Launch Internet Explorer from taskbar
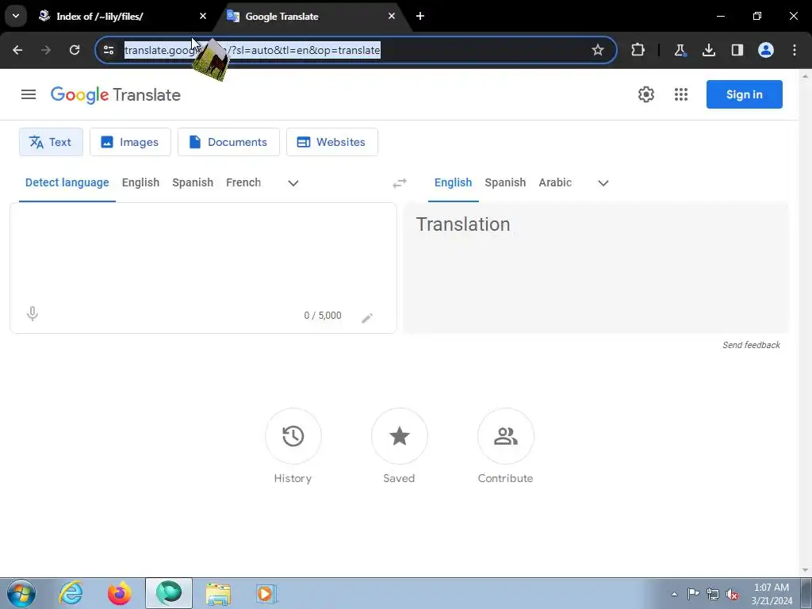Image resolution: width=812 pixels, height=609 pixels. coord(71,593)
